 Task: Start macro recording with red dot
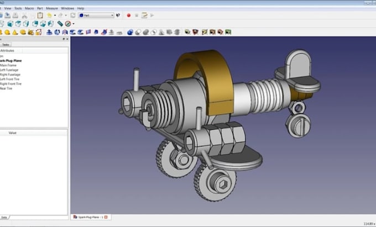(x=129, y=15)
